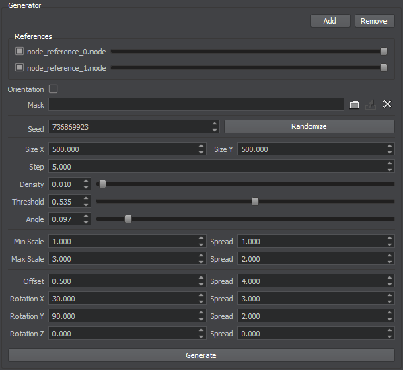
Task: Click the Generate button
Action: pos(201,355)
